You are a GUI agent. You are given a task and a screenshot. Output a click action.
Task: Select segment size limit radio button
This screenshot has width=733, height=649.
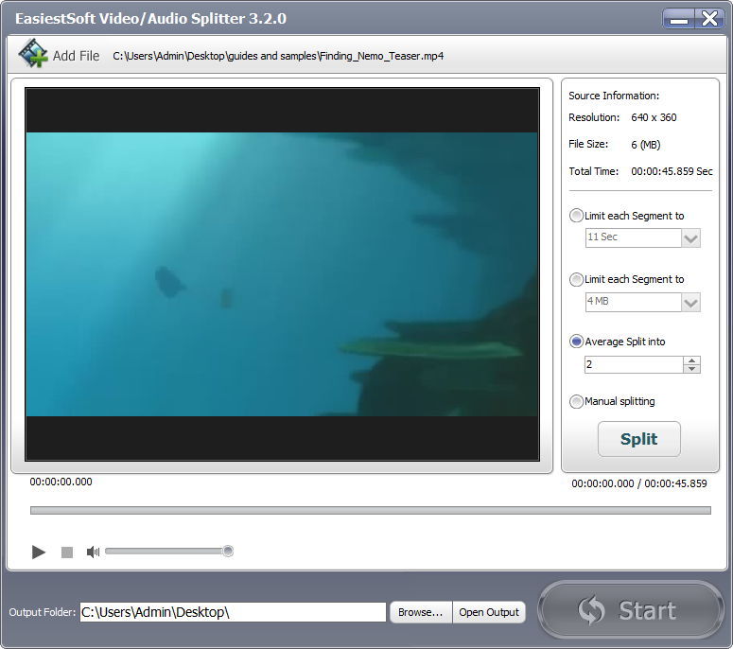(576, 280)
